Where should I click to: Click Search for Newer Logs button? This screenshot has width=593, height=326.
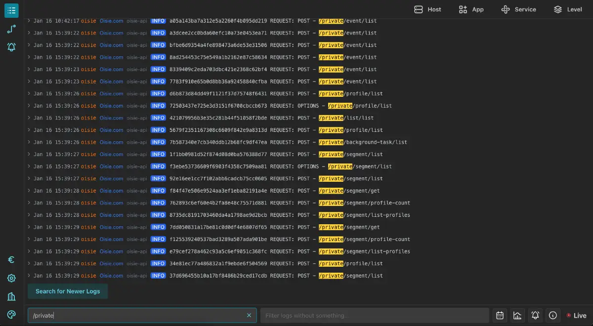coord(68,291)
